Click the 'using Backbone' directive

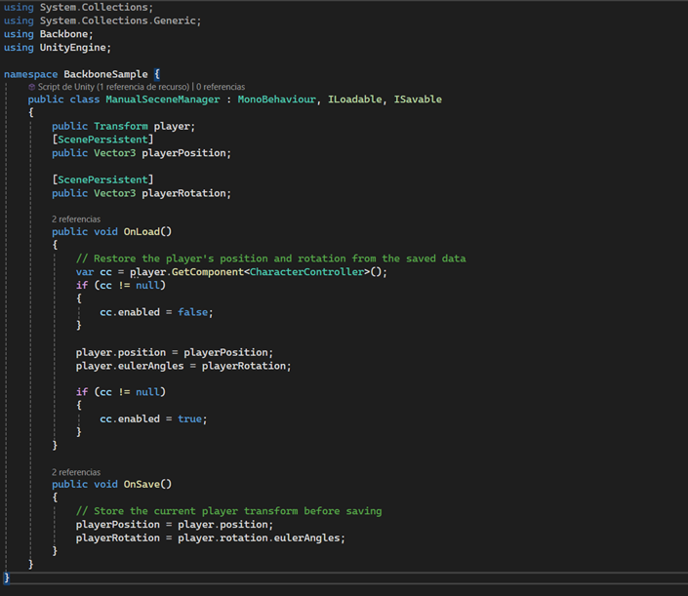(48, 34)
